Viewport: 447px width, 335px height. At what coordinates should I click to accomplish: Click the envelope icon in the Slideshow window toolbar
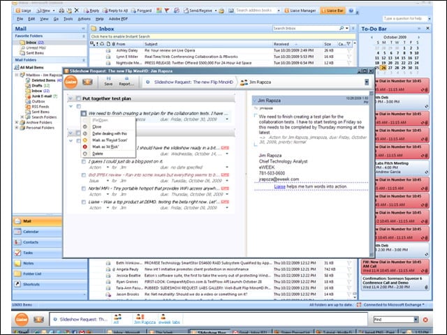(87, 82)
